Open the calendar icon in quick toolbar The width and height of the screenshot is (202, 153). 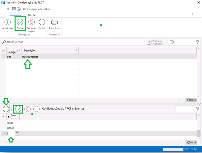pyautogui.click(x=14, y=9)
